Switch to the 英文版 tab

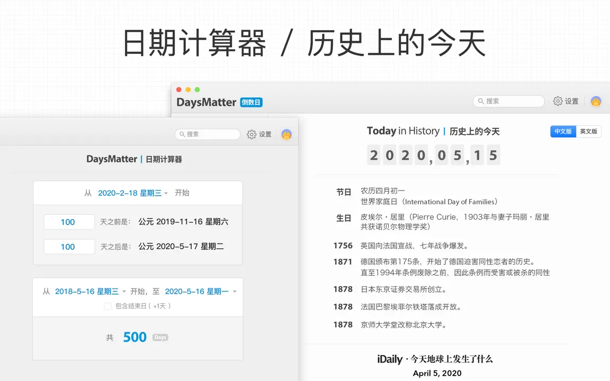tap(589, 131)
